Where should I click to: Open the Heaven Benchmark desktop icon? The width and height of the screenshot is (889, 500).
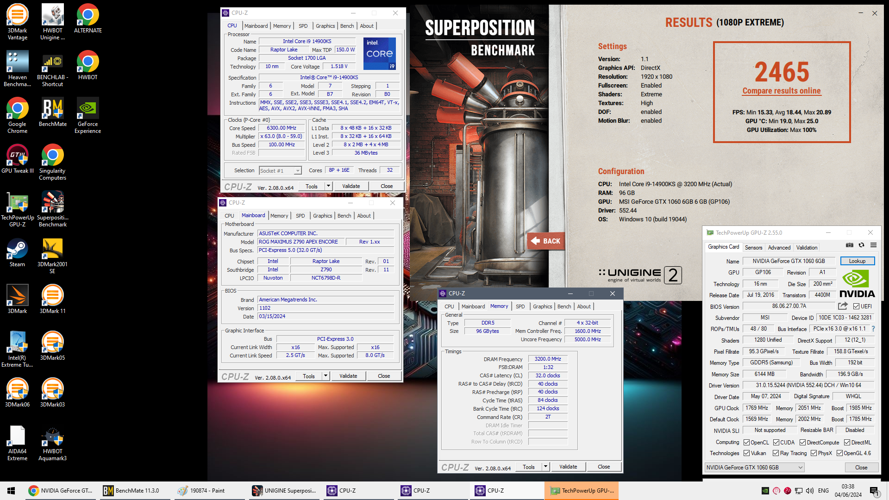17,69
